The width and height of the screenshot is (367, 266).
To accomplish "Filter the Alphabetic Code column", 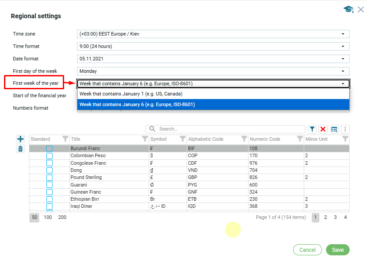I will pyautogui.click(x=245, y=139).
